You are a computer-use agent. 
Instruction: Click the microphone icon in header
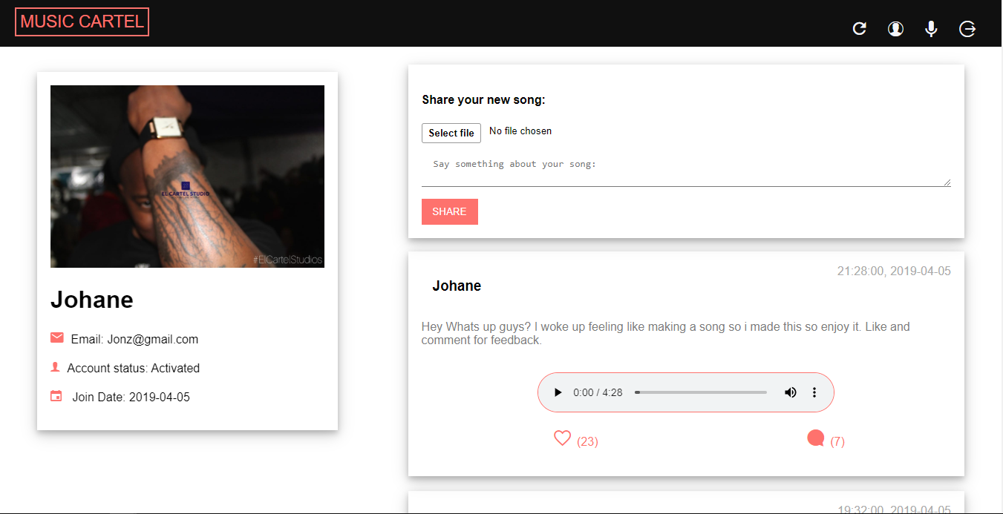[931, 29]
